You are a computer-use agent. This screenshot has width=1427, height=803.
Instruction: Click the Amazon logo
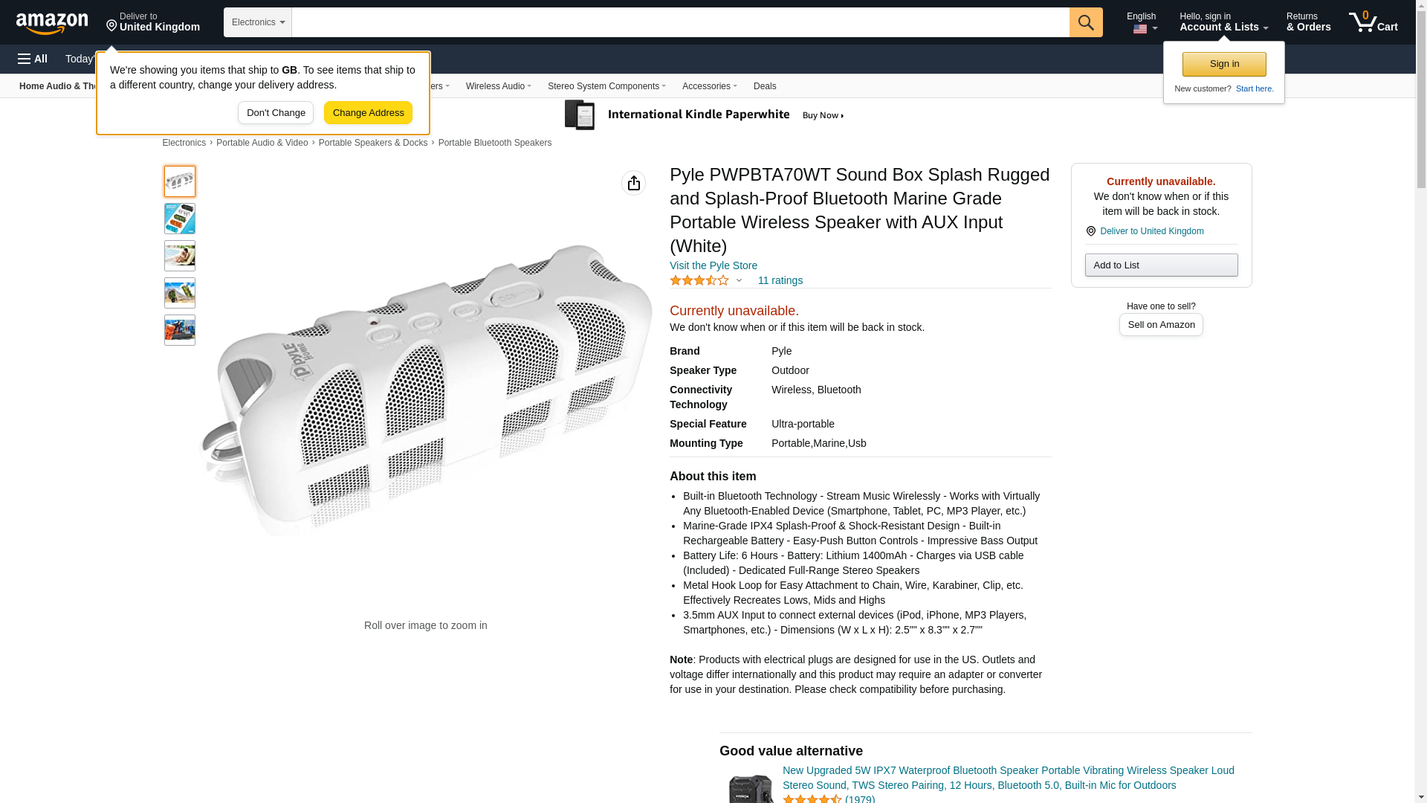click(x=52, y=23)
